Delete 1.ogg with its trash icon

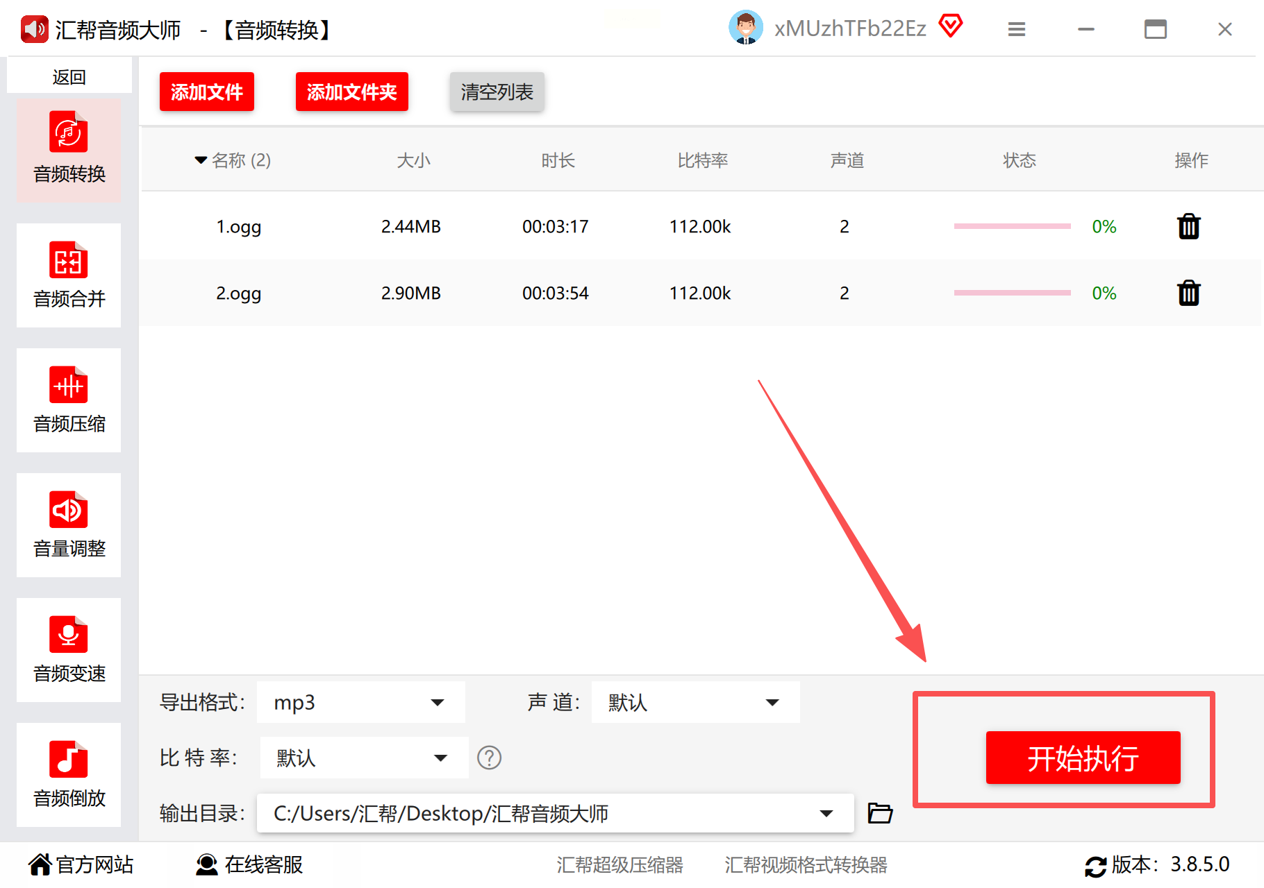[x=1189, y=226]
